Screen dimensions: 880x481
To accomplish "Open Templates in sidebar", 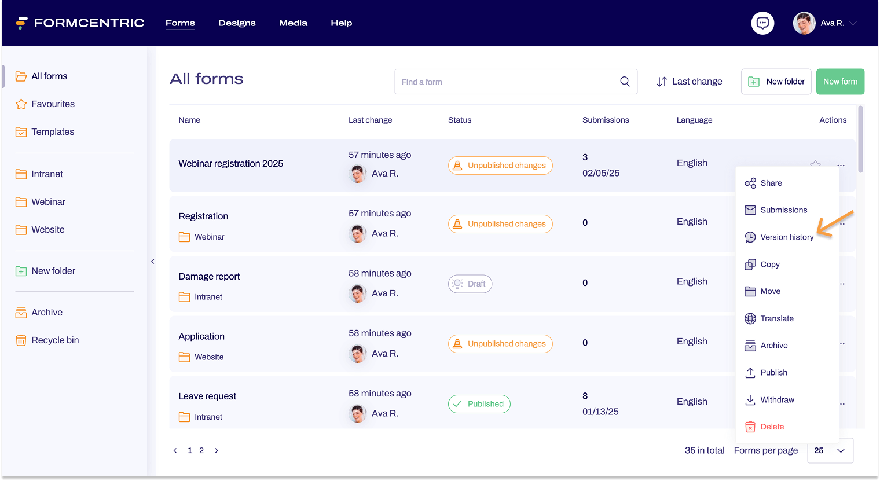I will [53, 132].
